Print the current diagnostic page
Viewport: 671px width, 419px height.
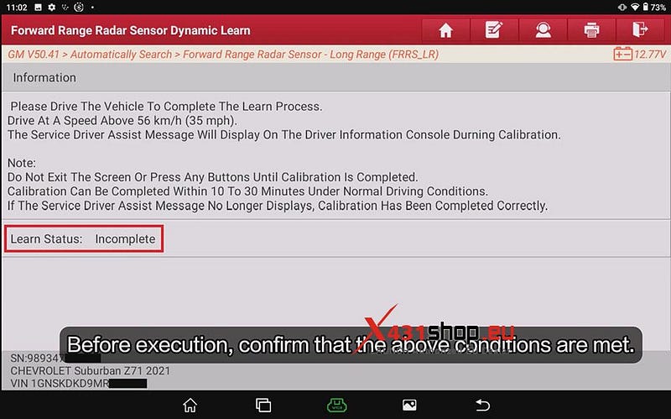pyautogui.click(x=591, y=30)
